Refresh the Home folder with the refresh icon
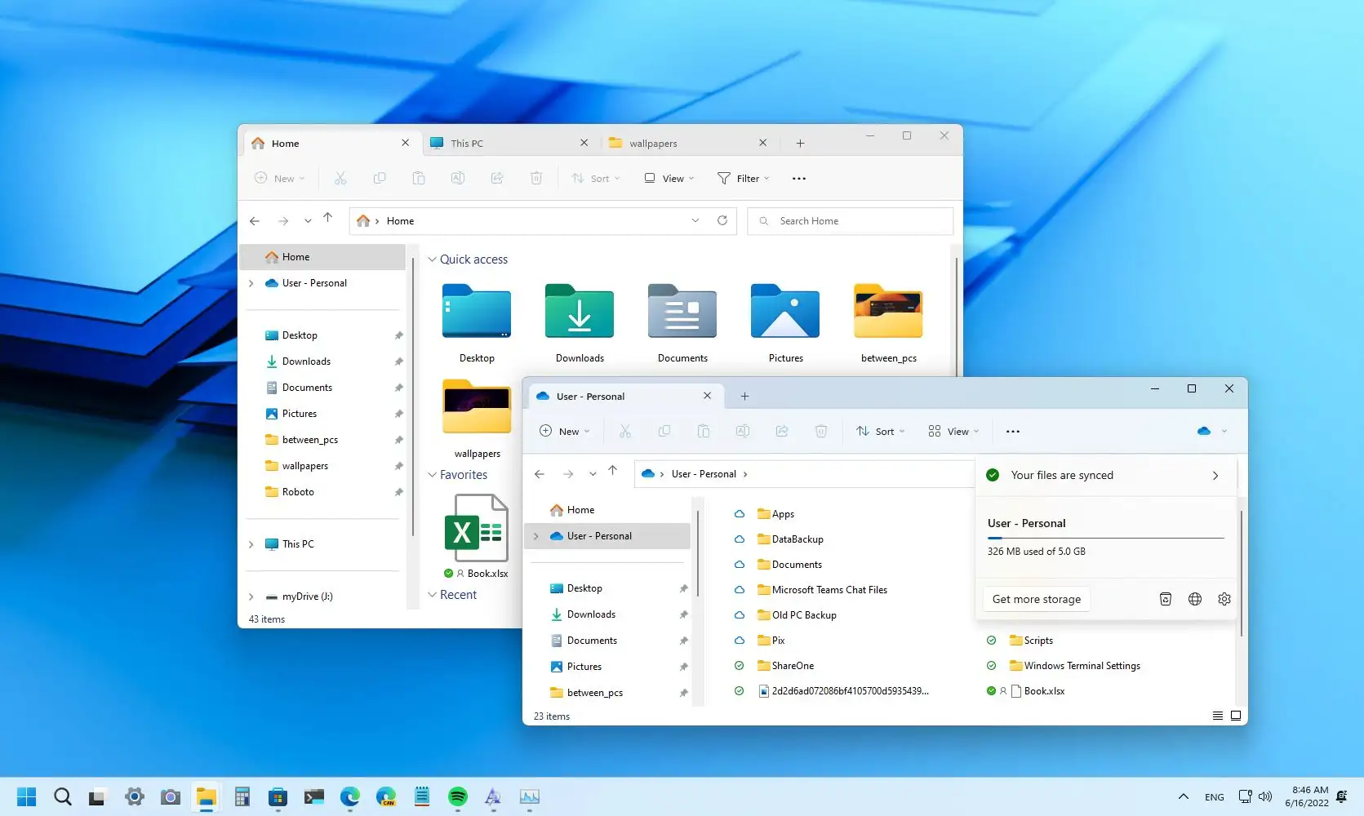The width and height of the screenshot is (1364, 816). 722,220
